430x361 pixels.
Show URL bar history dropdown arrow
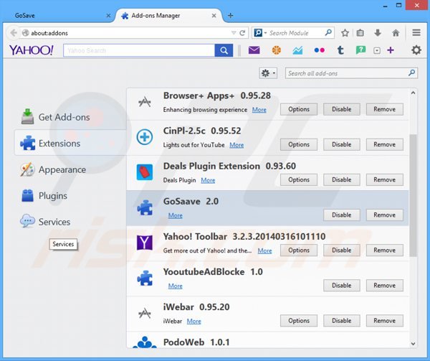point(234,33)
